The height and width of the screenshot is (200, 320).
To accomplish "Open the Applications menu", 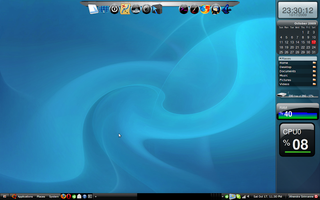I will 22,196.
